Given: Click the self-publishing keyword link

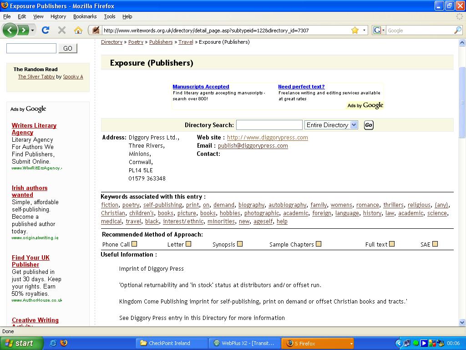Looking at the screenshot, I should tap(163, 205).
